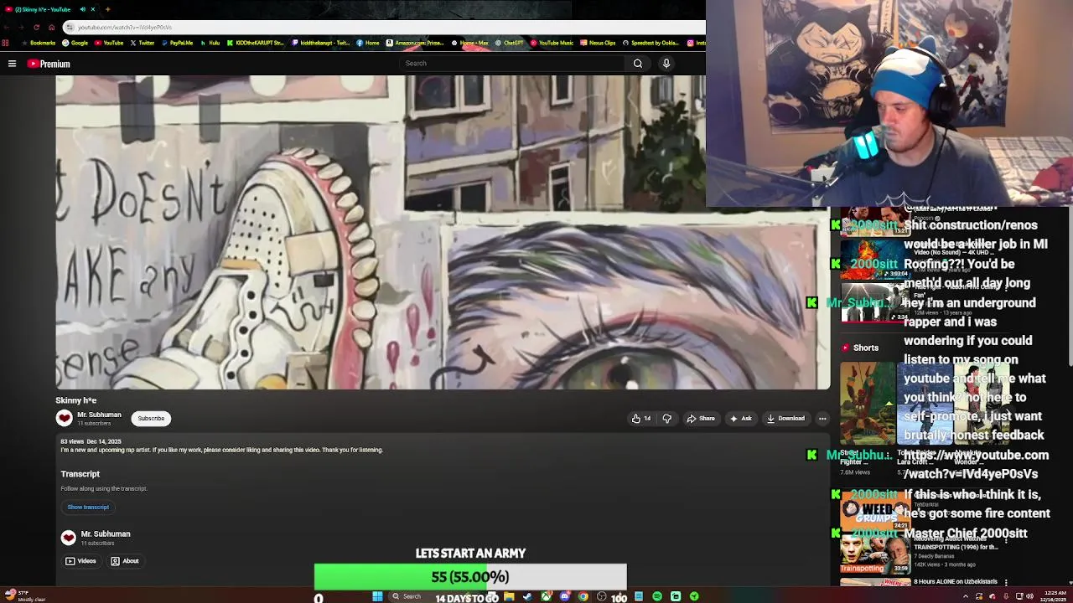Viewport: 1073px width, 603px height.
Task: Dislike the video with thumbs down
Action: coord(667,419)
